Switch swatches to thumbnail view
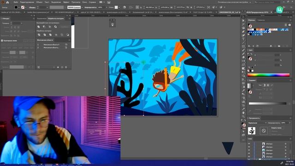295x166 pixels. point(289,24)
